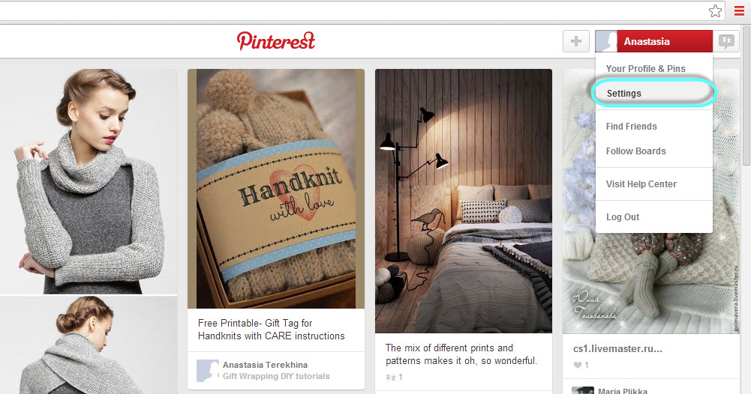Open Visit Help Center

click(x=641, y=184)
